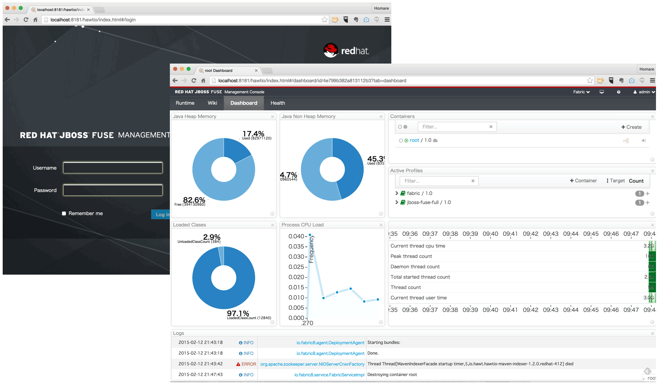This screenshot has width=658, height=386.
Task: Click the container tree icon in root row
Action: point(626,140)
